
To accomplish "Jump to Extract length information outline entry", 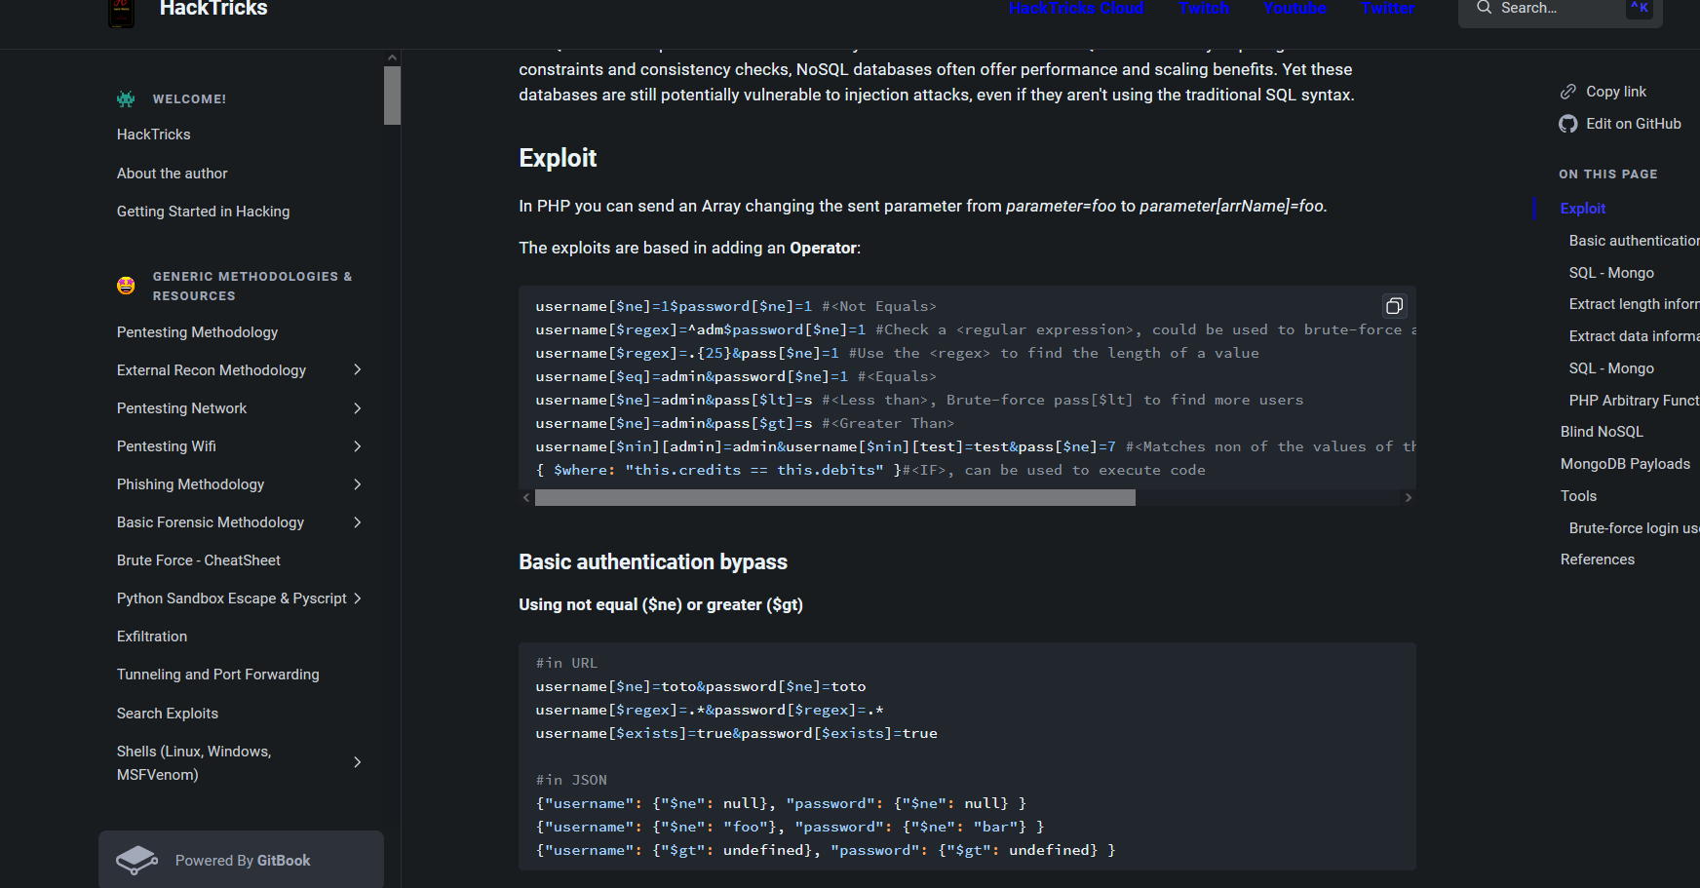I will point(1634,304).
